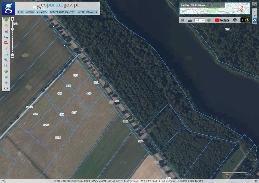
Task: Open the green question mark help
Action: click(209, 20)
